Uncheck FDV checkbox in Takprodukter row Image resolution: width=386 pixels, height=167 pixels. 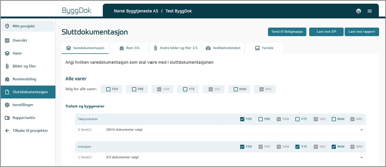click(x=242, y=119)
